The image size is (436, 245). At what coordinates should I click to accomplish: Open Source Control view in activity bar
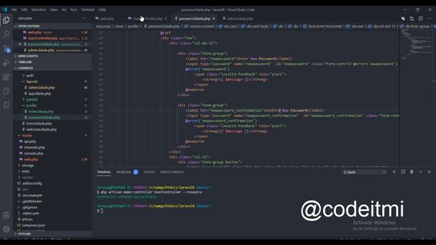(x=6, y=48)
